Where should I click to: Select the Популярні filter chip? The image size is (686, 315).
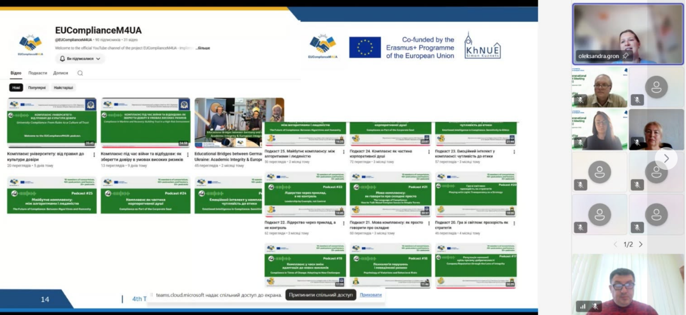coord(37,87)
